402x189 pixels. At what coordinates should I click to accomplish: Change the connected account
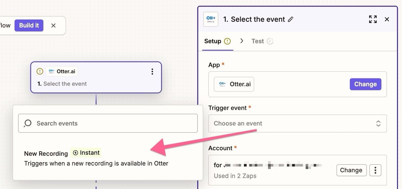pyautogui.click(x=351, y=170)
